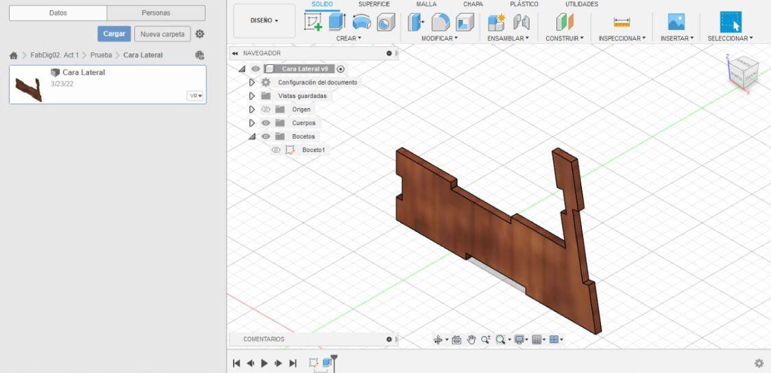Play the design history timeline

tap(265, 363)
